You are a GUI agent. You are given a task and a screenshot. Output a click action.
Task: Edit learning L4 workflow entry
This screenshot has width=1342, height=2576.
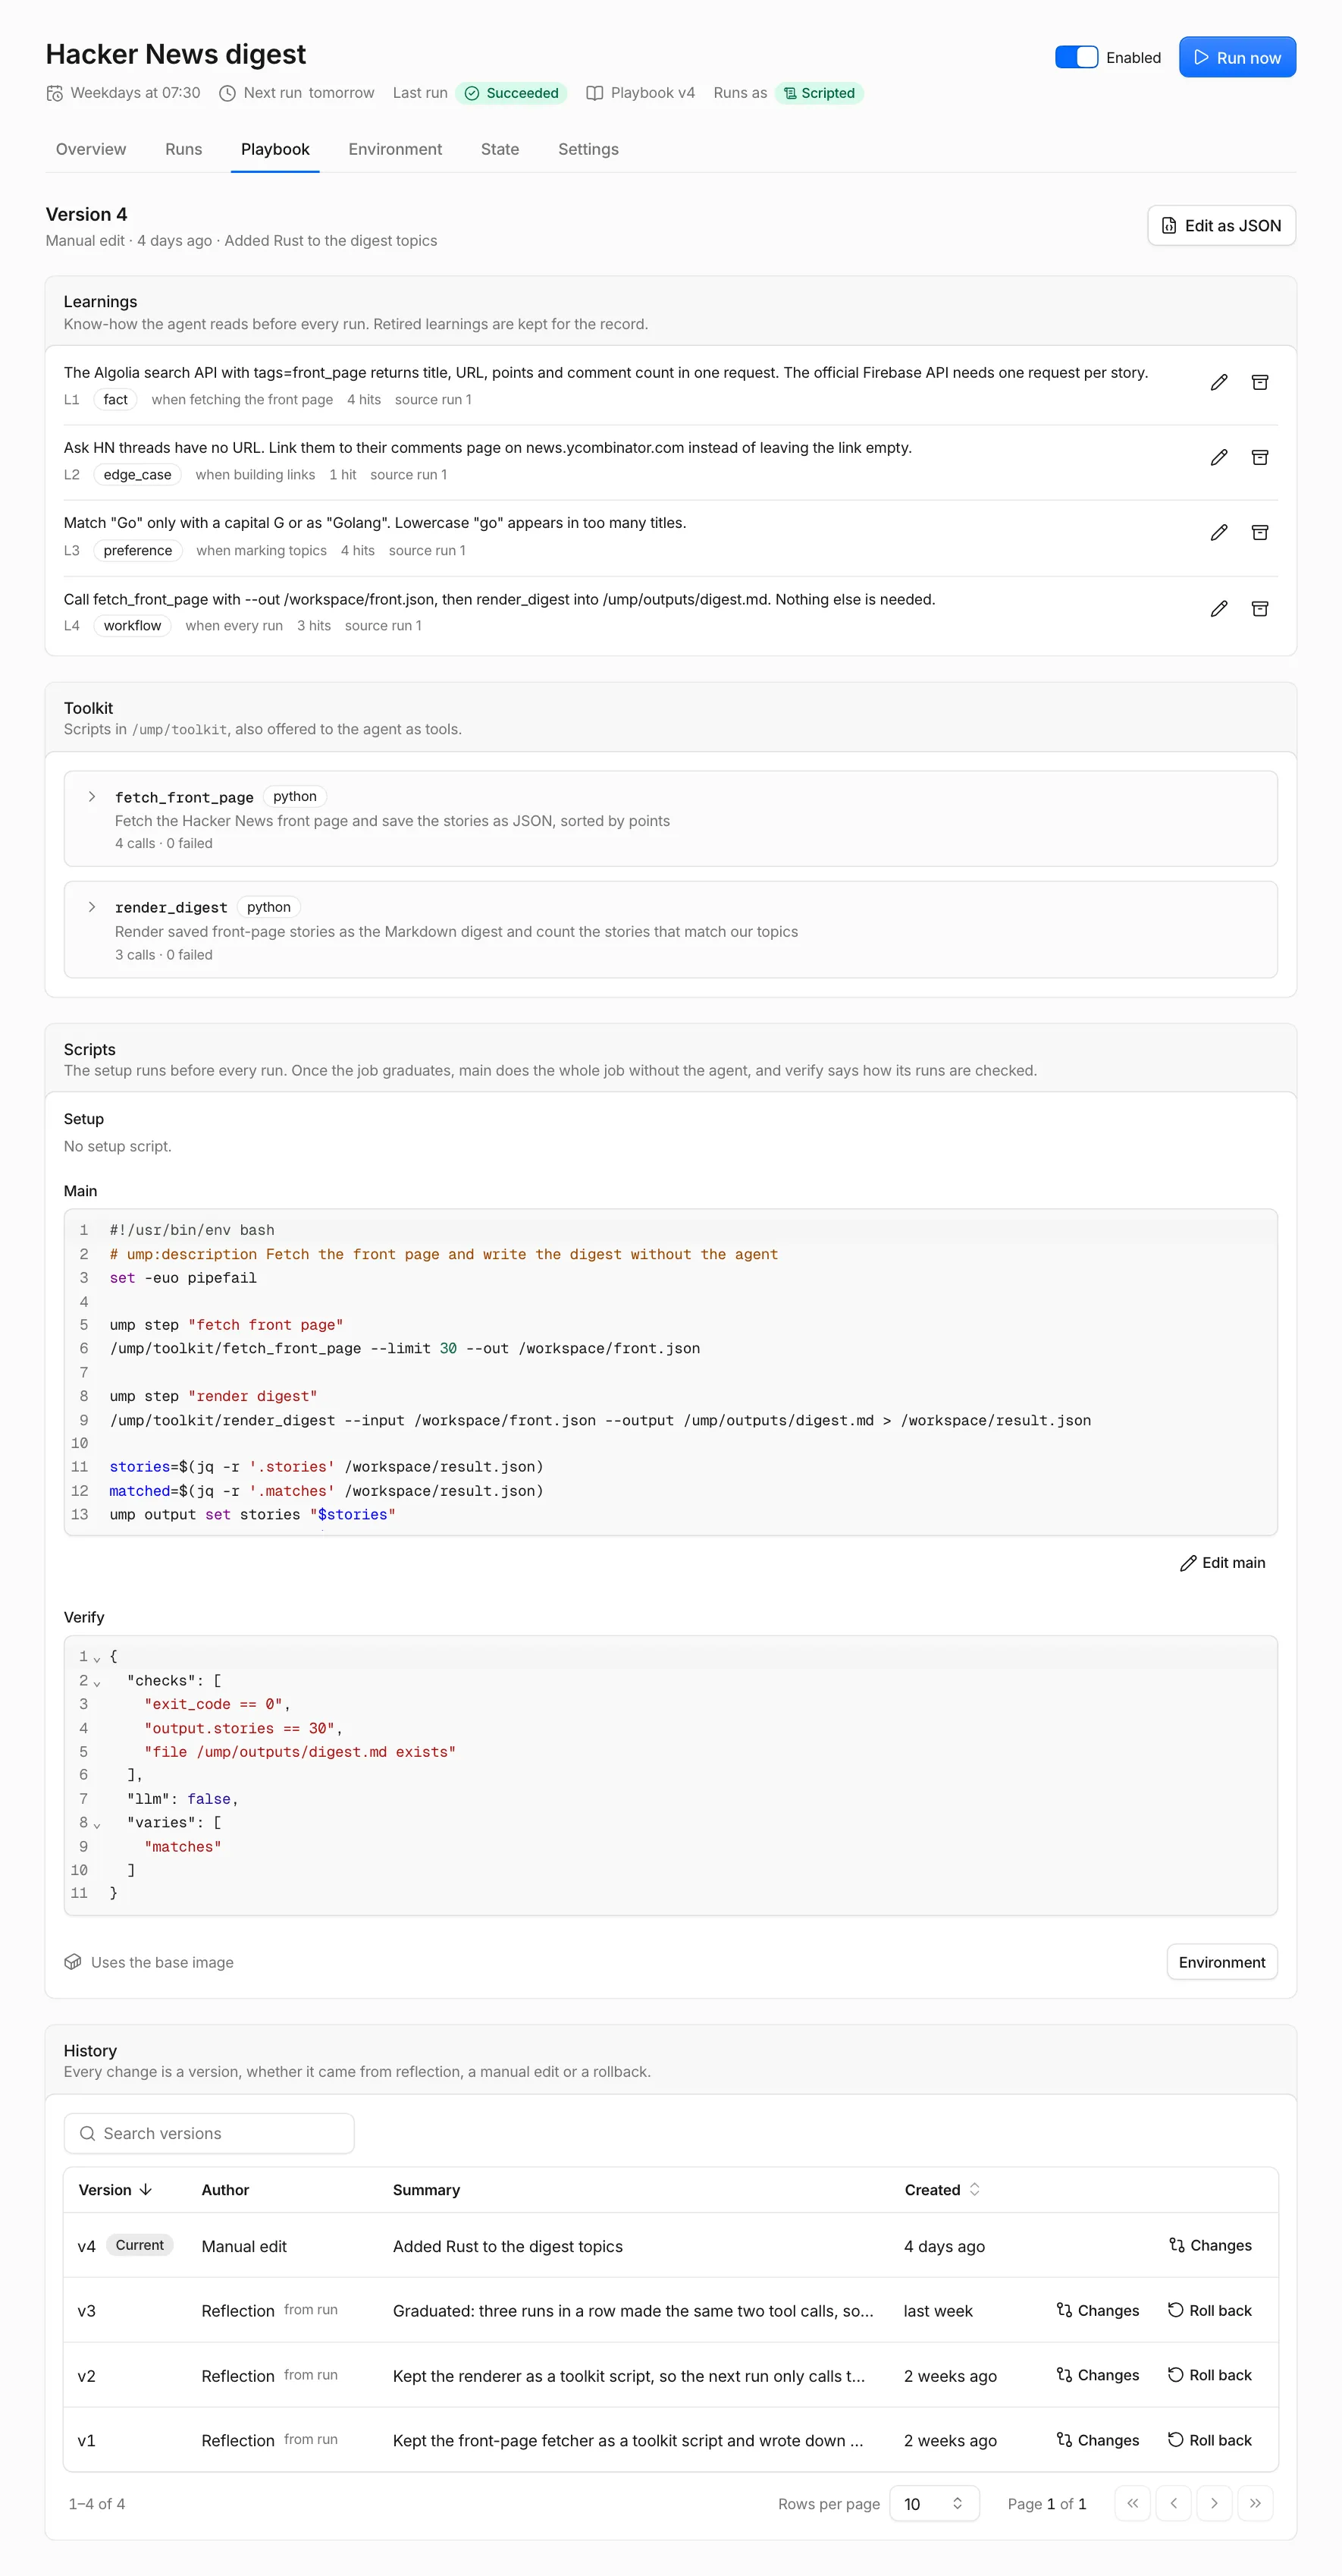[1218, 608]
